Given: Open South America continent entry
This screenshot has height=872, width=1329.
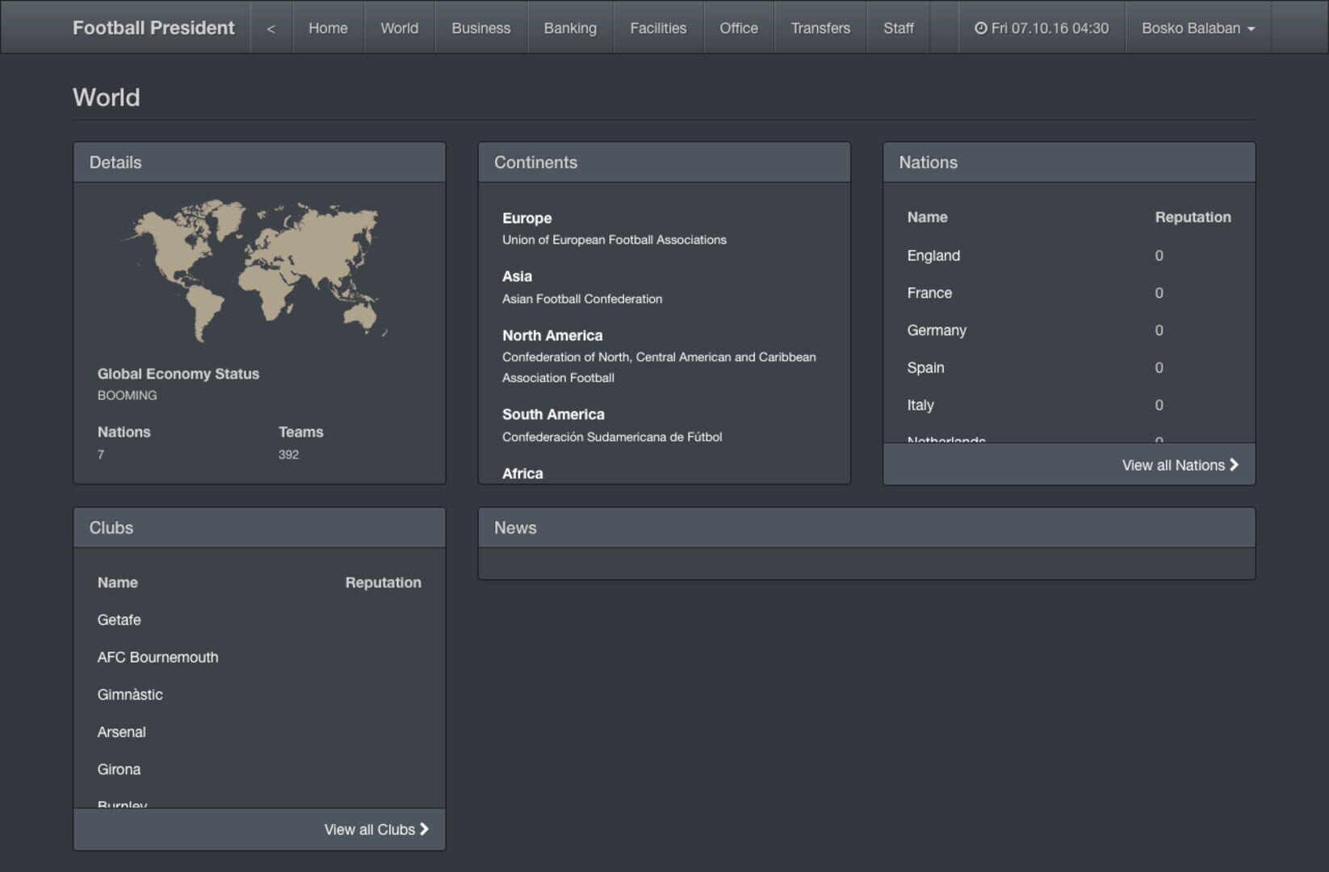Looking at the screenshot, I should coord(553,414).
